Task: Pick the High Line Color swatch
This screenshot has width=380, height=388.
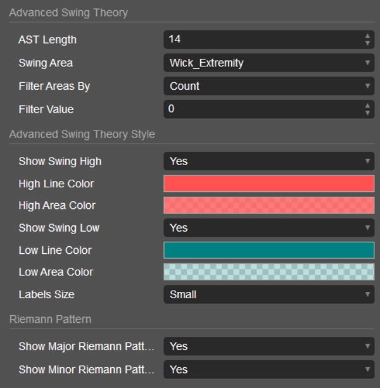Action: (x=269, y=184)
